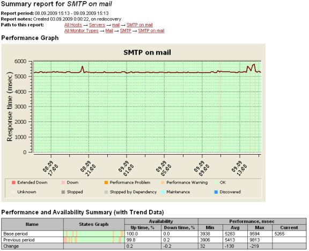Open the mail host link
This screenshot has width=309, height=251.
click(x=116, y=25)
